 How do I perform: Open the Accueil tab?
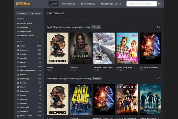pyautogui.click(x=53, y=4)
